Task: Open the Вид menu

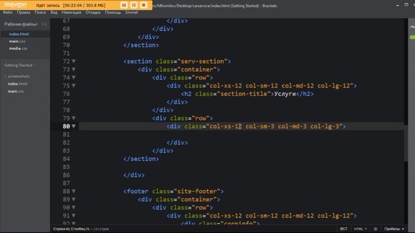Action: pos(54,12)
